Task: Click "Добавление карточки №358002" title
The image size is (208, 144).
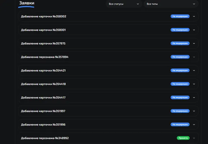Action: (43, 16)
